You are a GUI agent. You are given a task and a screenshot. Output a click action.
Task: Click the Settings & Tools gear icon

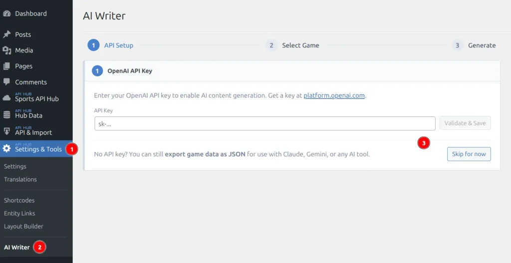pyautogui.click(x=6, y=148)
